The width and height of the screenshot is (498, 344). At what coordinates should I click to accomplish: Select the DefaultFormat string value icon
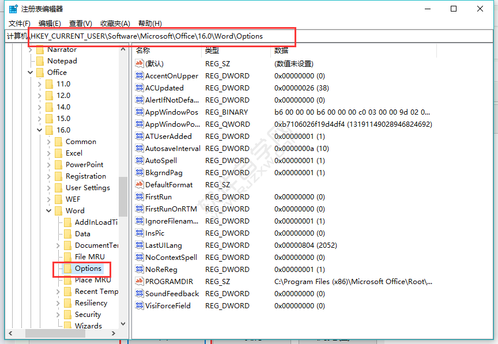(x=138, y=184)
